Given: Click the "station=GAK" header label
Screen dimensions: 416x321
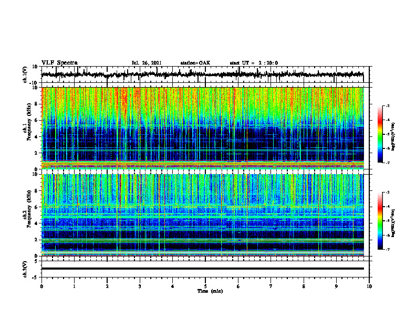Looking at the screenshot, I should pyautogui.click(x=195, y=63).
